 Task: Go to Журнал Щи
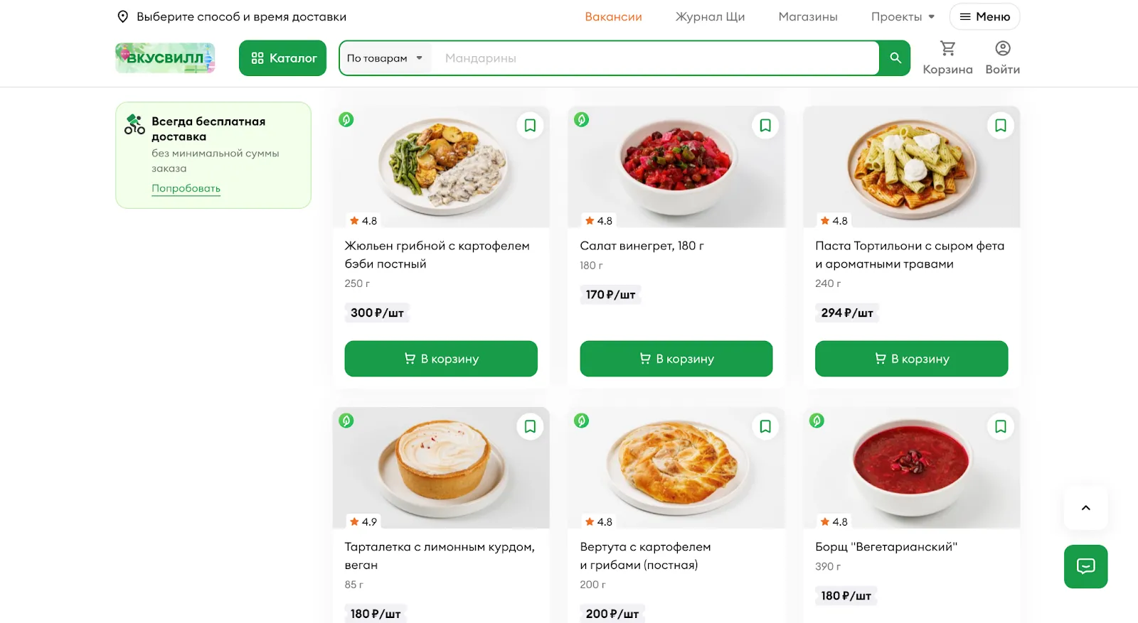click(710, 17)
